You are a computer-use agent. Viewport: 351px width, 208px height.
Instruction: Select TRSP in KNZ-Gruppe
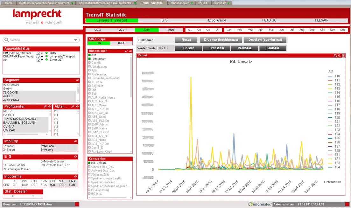pyautogui.click(x=121, y=43)
